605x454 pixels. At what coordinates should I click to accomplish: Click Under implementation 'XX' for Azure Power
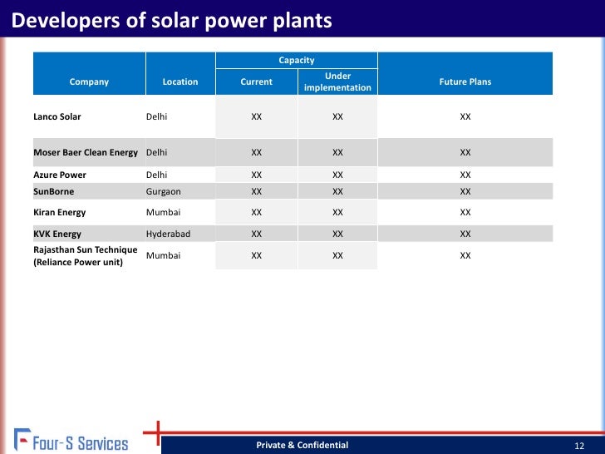coord(337,175)
